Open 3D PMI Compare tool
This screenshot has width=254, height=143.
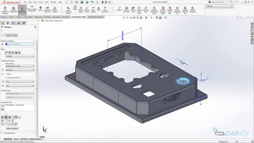click(192, 10)
